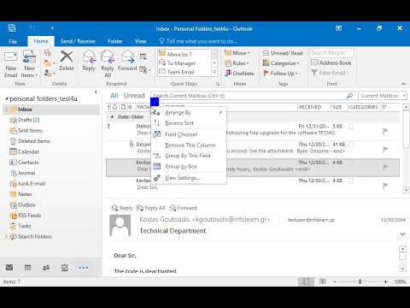Click Reply All in the reading pane
This screenshot has height=308, width=410.
[x=151, y=208]
